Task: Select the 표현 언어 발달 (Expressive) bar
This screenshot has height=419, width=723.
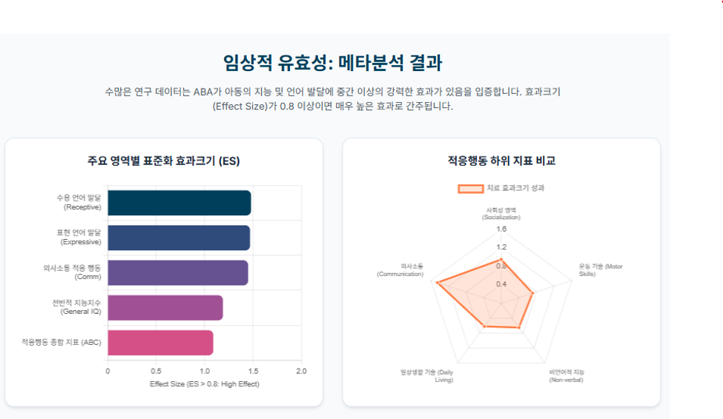Action: tap(179, 238)
